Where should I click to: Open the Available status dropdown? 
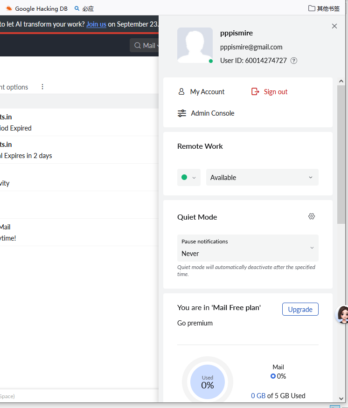click(262, 178)
